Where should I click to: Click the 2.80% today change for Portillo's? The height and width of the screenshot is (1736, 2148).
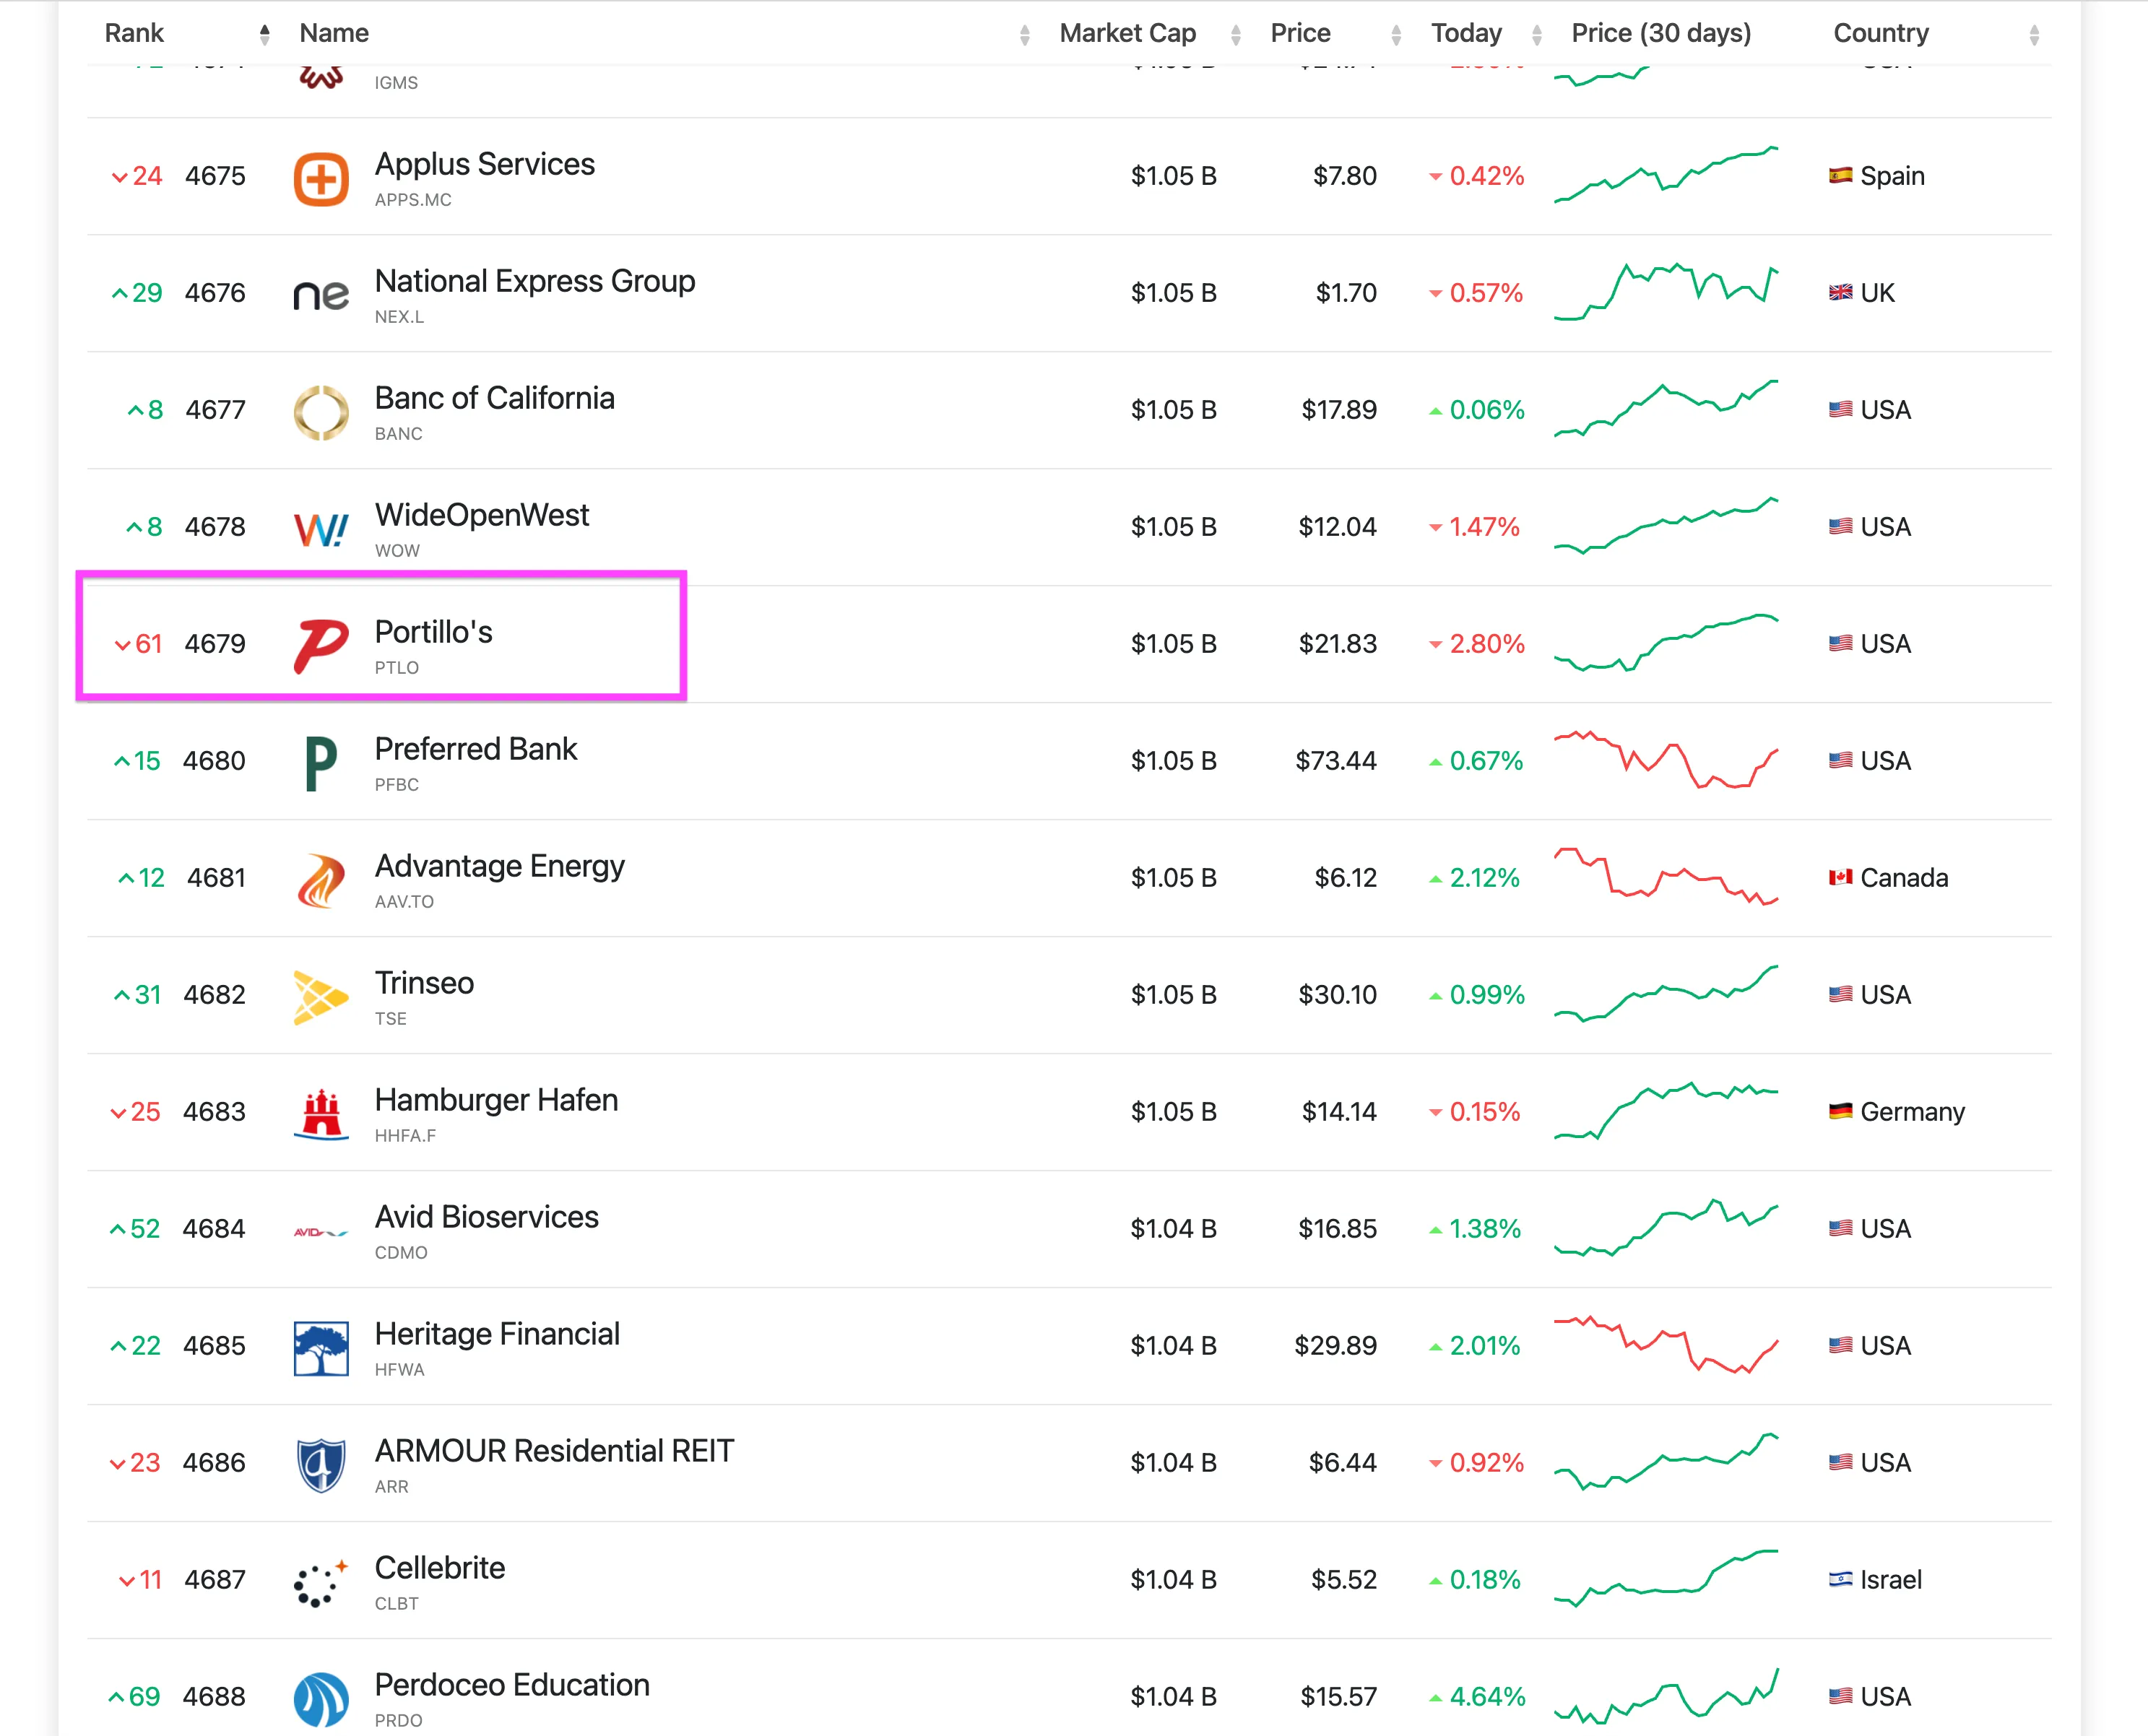[x=1487, y=644]
